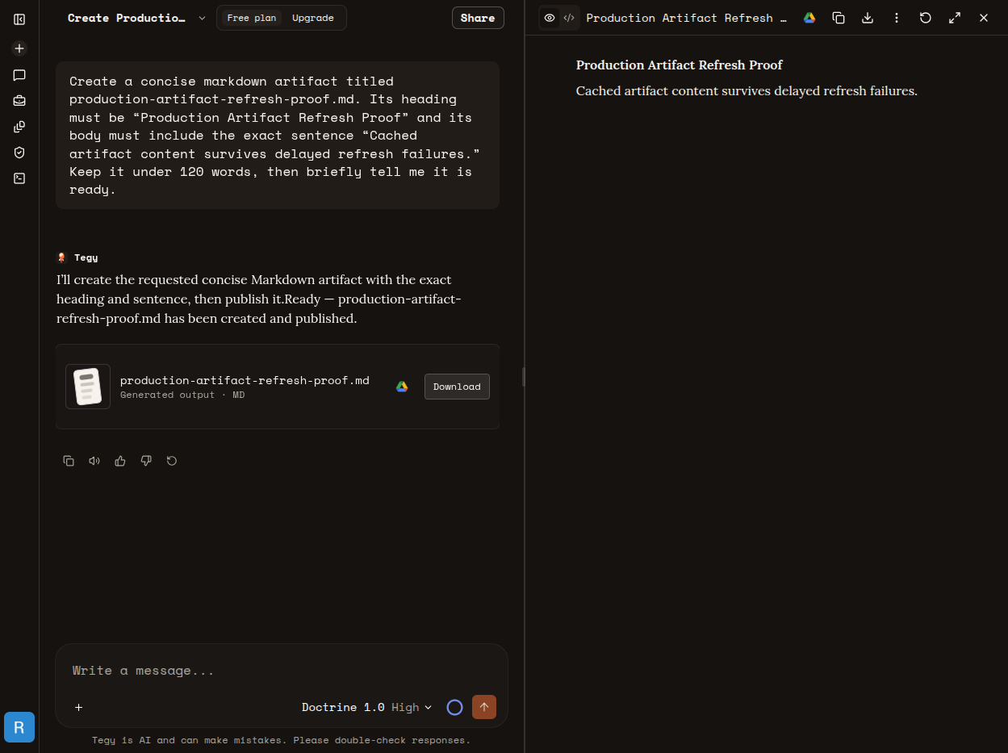Click the plus attachment button in composer
Viewport: 1008px width, 753px height.
(78, 707)
